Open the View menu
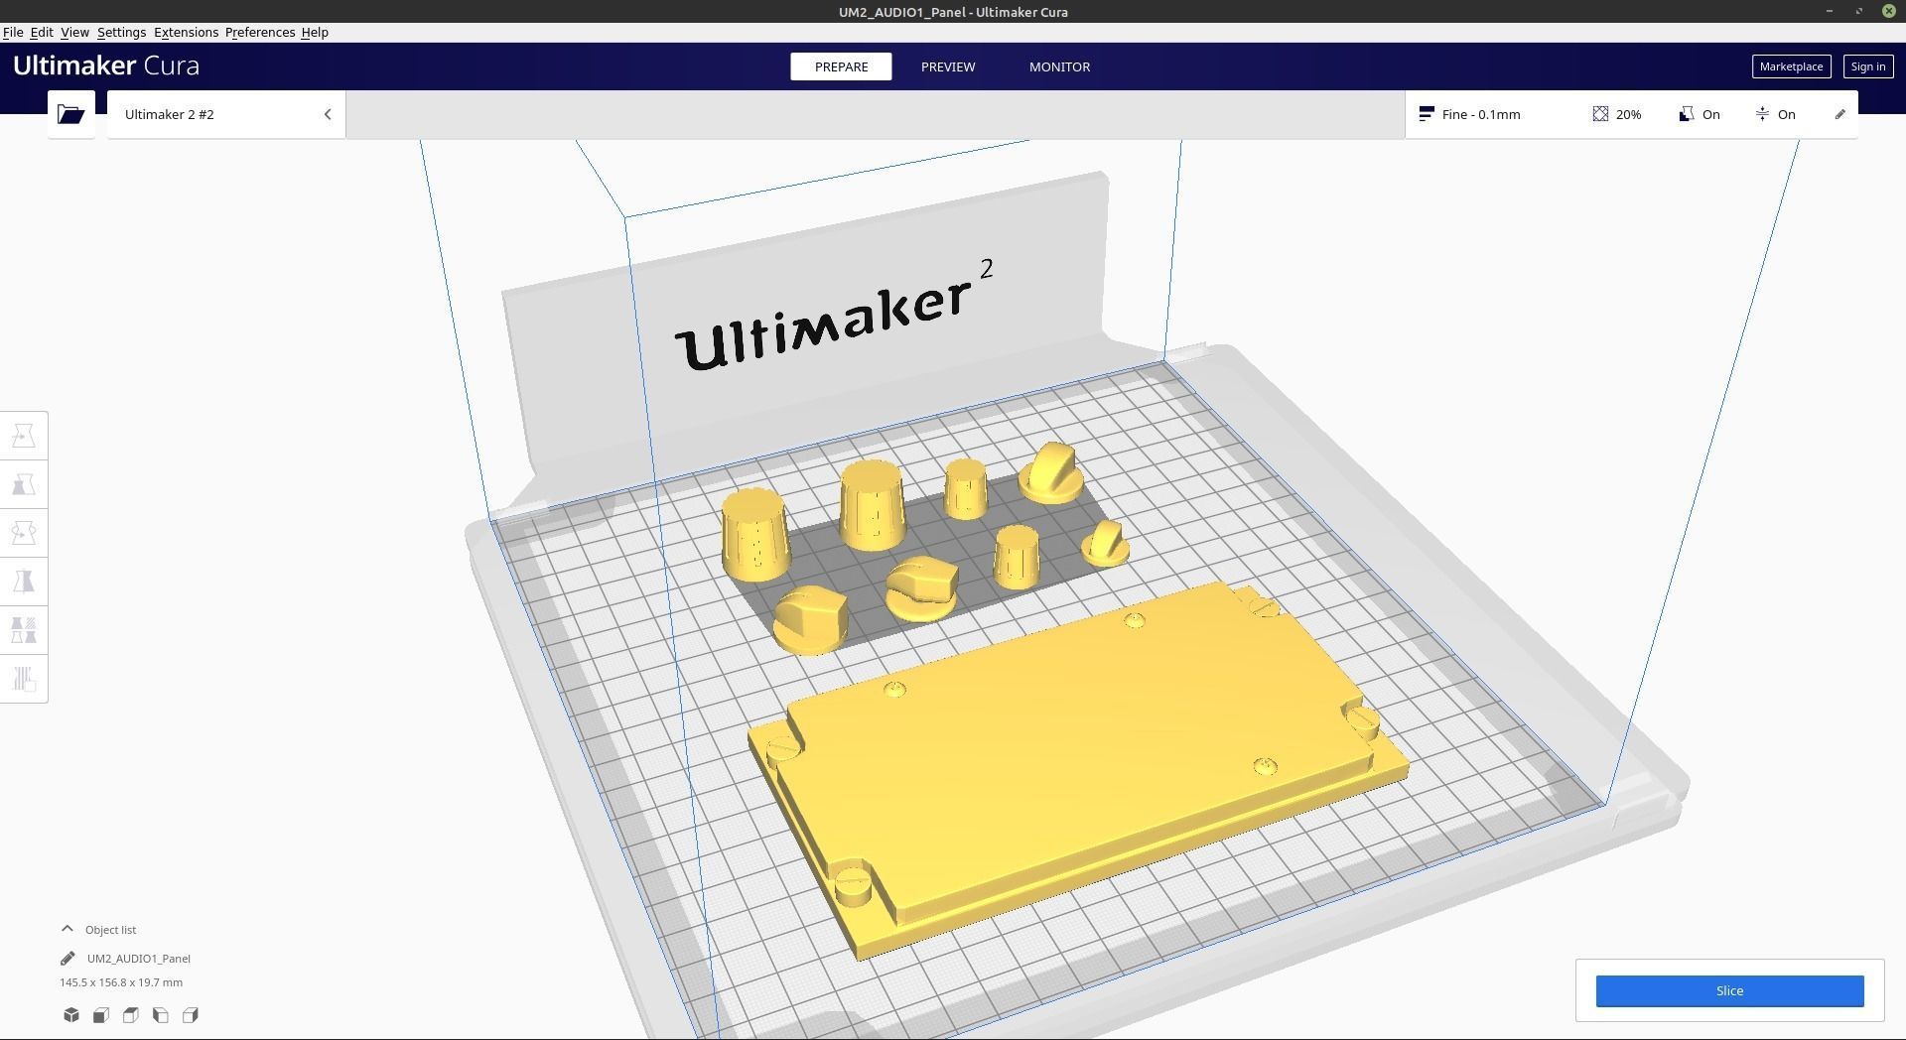Image resolution: width=1906 pixels, height=1040 pixels. (x=74, y=33)
